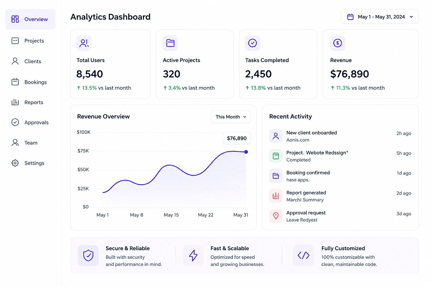
Task: Click the Aonis.com text
Action: [298, 140]
